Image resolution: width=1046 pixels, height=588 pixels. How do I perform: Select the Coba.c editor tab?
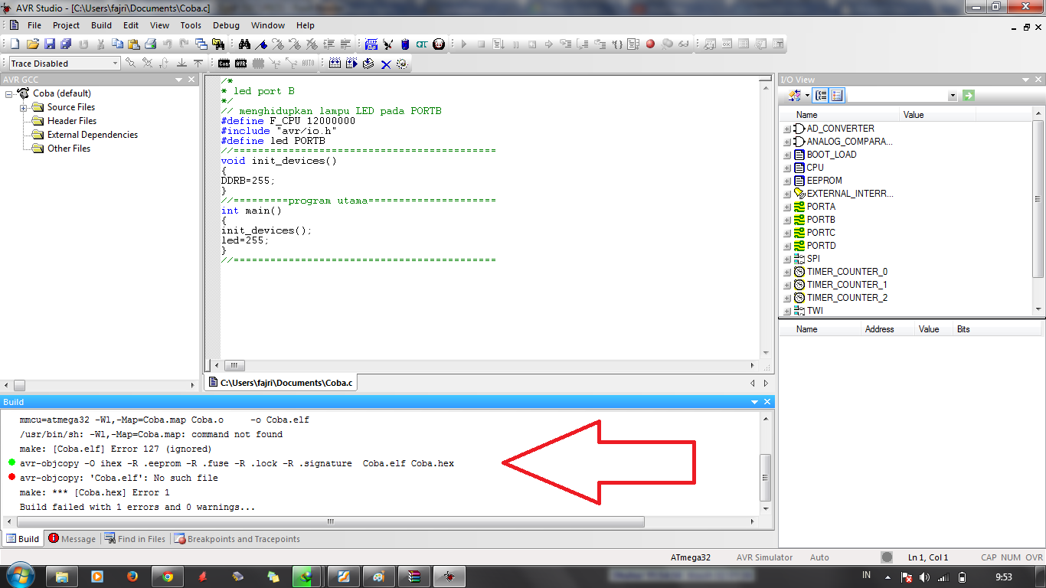tap(280, 383)
